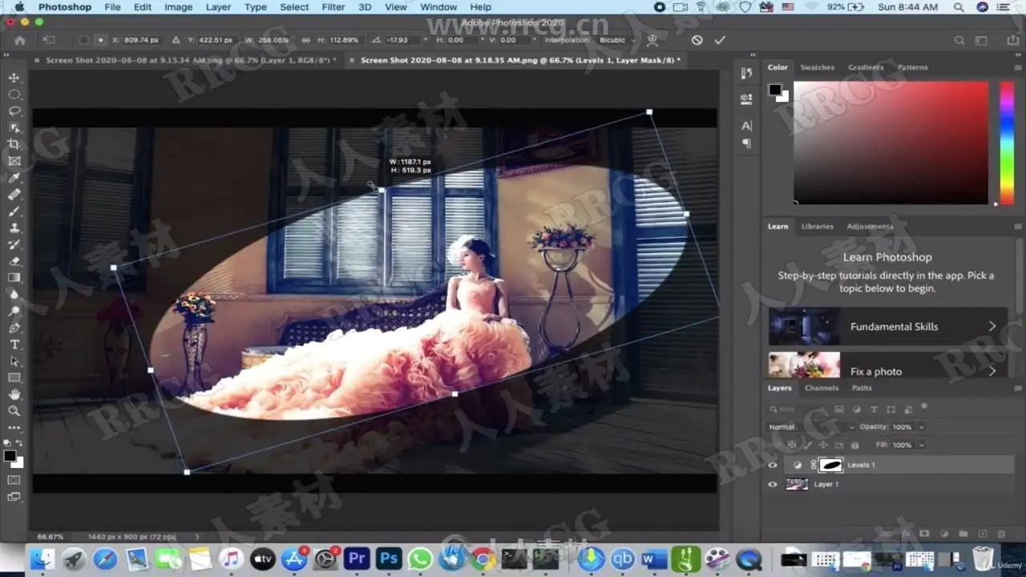
Task: Click the zoom percentage field in status bar
Action: (x=50, y=536)
